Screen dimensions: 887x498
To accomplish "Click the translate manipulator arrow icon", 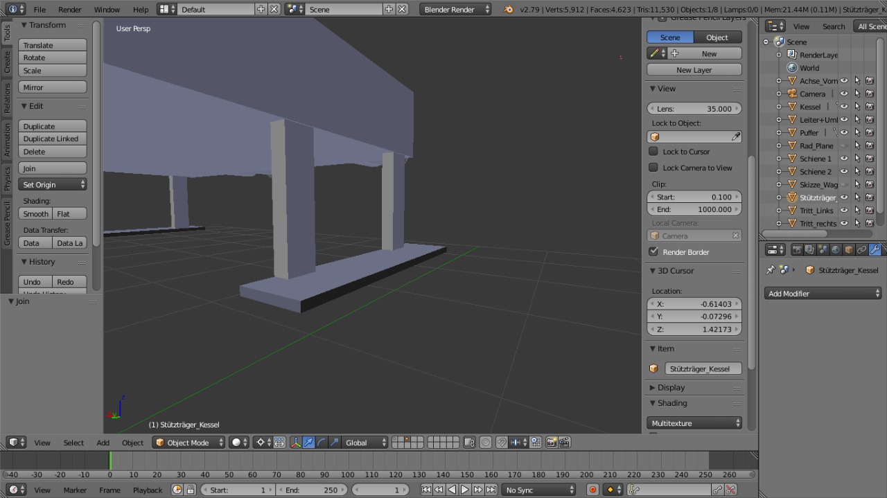I will (308, 443).
